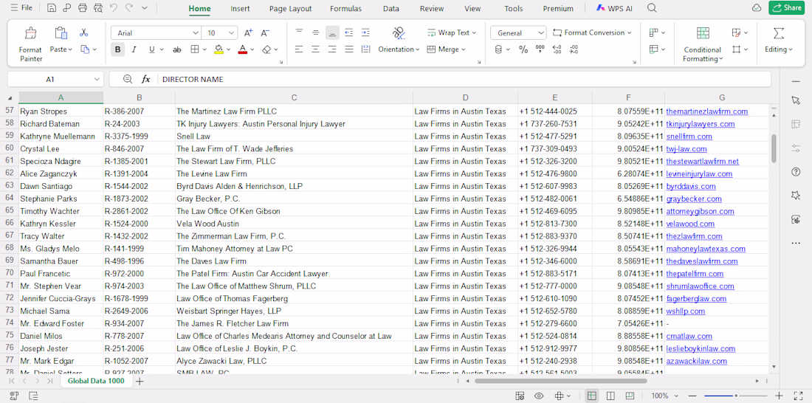Viewport: 812px width, 403px height.
Task: Toggle Bold formatting
Action: pos(117,49)
